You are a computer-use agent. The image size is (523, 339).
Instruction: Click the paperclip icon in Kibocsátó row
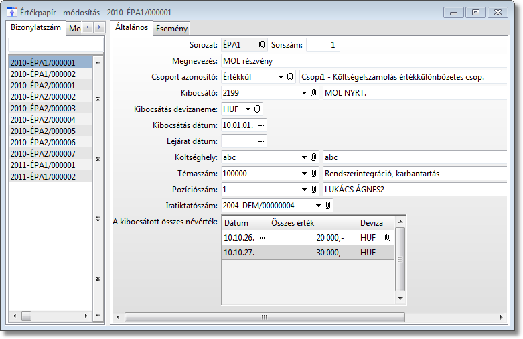click(x=313, y=93)
